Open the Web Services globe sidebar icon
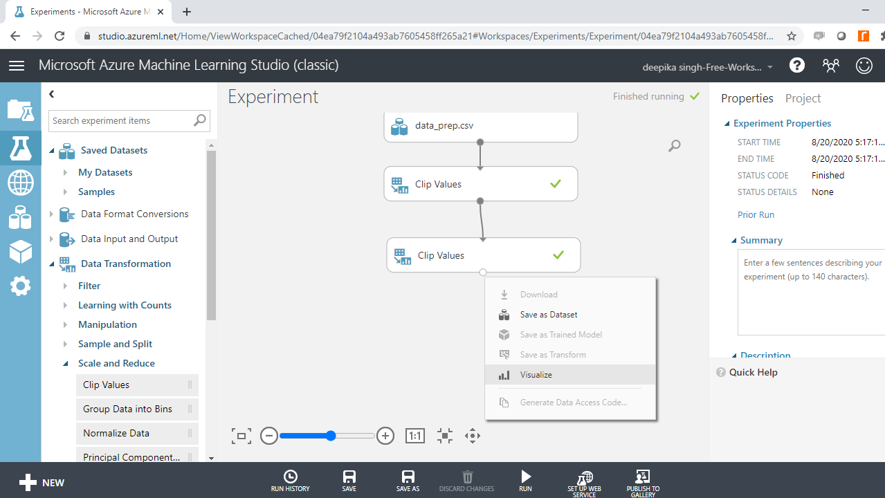The width and height of the screenshot is (885, 498). [x=20, y=183]
